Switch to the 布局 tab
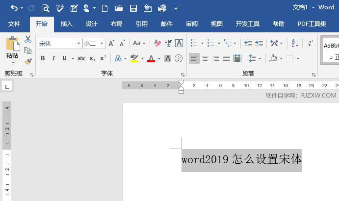This screenshot has width=339, height=201. point(117,24)
